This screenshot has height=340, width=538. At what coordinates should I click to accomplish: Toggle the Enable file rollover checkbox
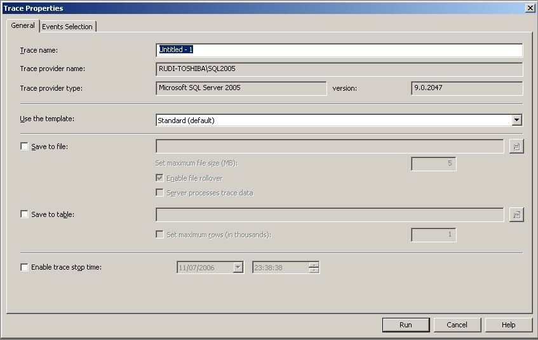(x=160, y=178)
